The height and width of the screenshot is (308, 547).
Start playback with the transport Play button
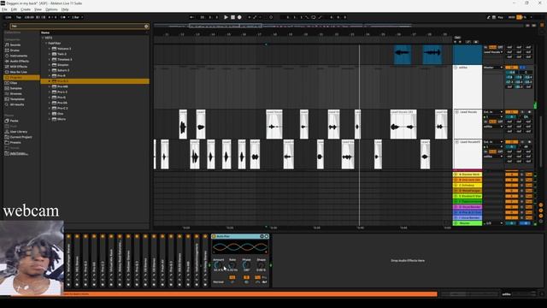[x=226, y=17]
